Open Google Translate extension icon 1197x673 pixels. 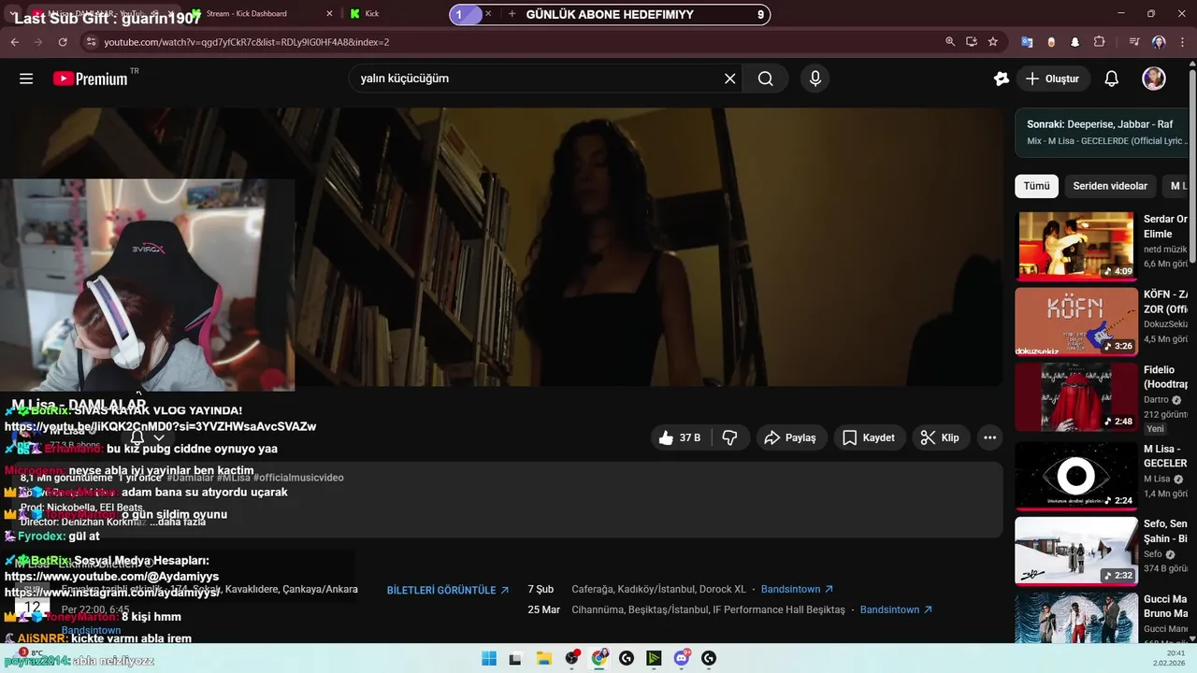click(1027, 42)
